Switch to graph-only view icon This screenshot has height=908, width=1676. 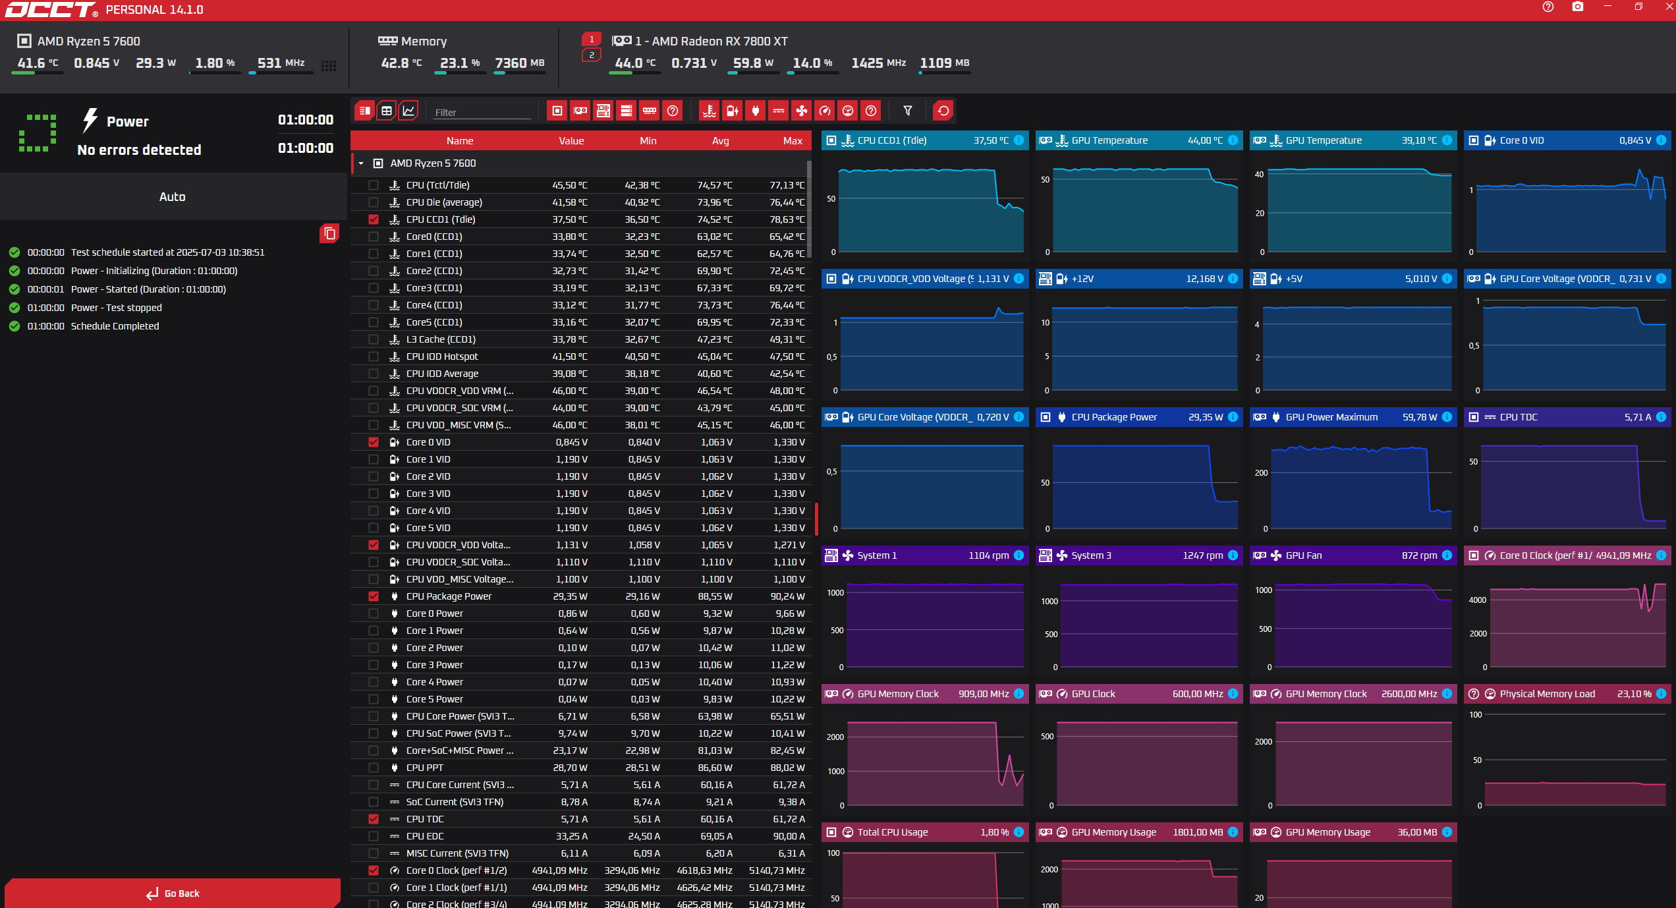click(x=408, y=111)
